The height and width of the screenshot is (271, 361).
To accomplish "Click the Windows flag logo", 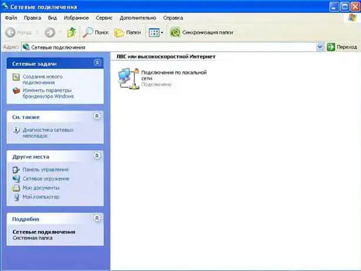I will tap(352, 18).
